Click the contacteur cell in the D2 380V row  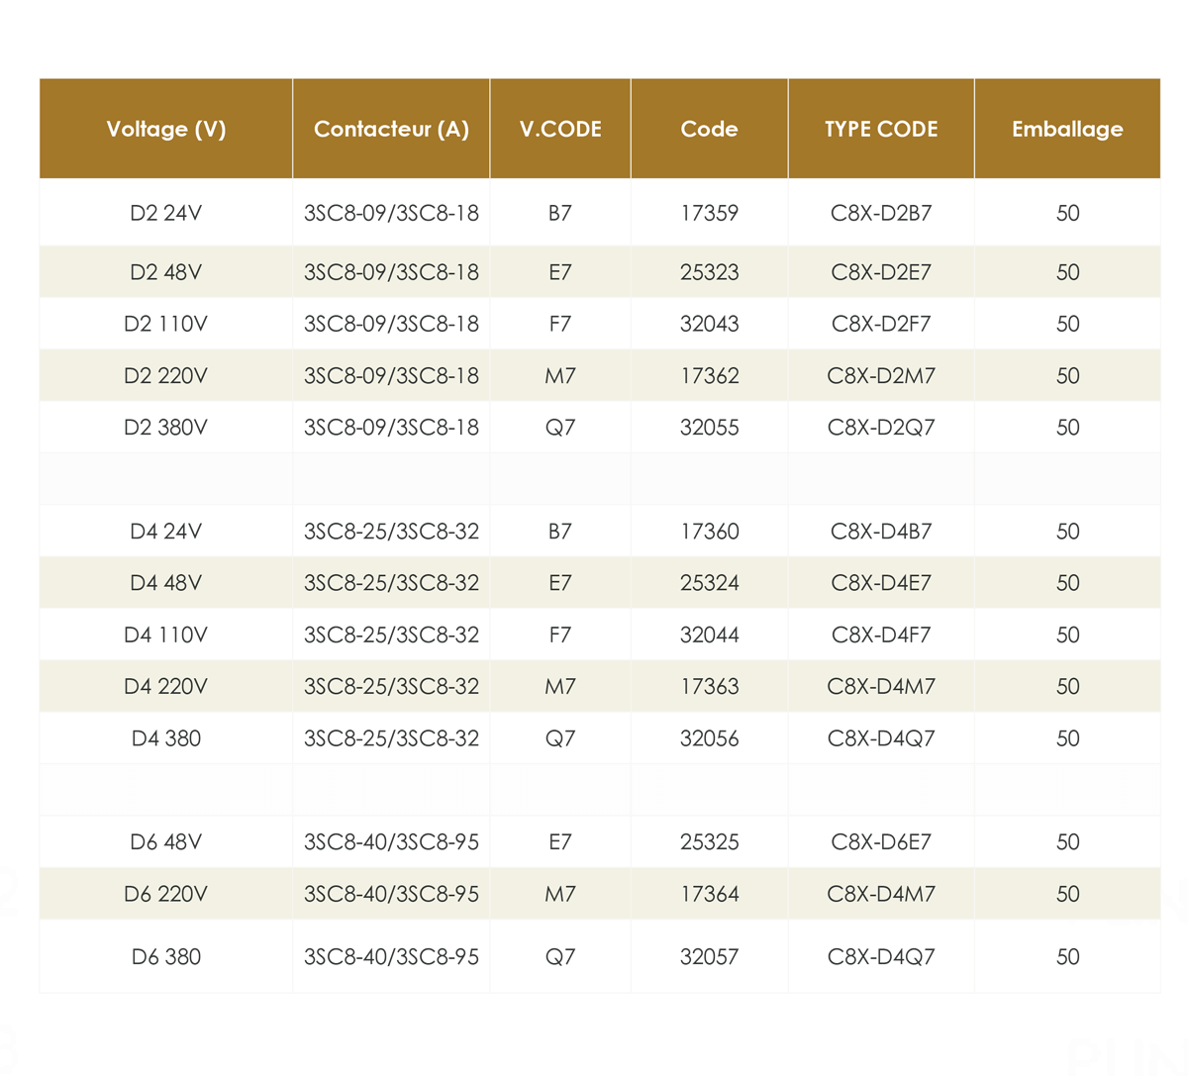pyautogui.click(x=391, y=428)
